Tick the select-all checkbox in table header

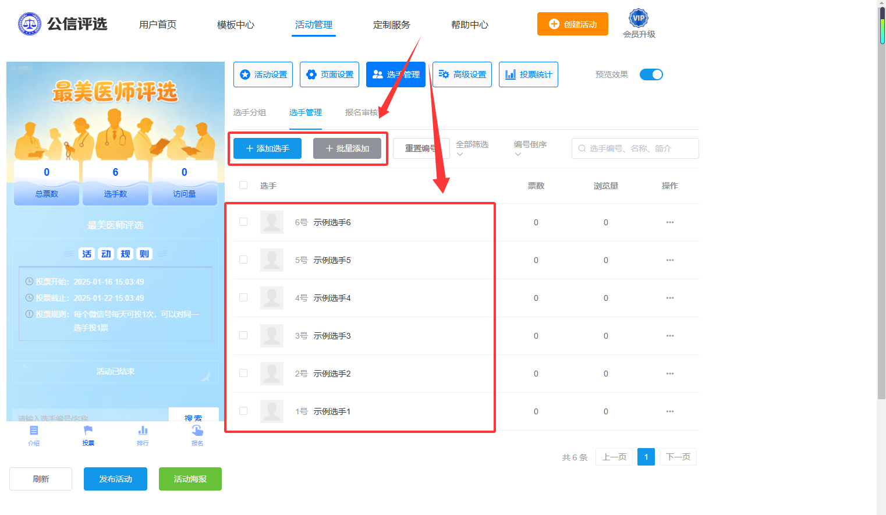[243, 185]
